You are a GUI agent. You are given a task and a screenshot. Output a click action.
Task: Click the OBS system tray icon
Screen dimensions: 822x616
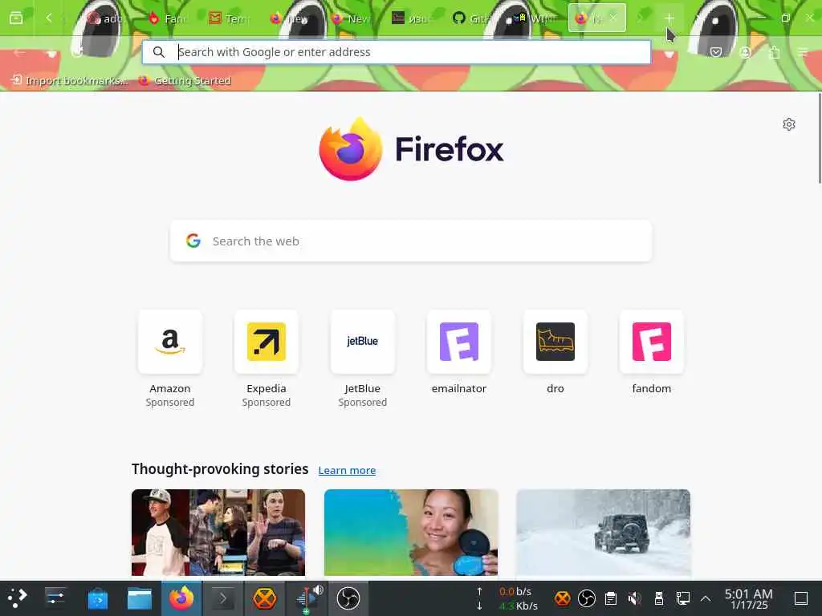click(x=587, y=598)
